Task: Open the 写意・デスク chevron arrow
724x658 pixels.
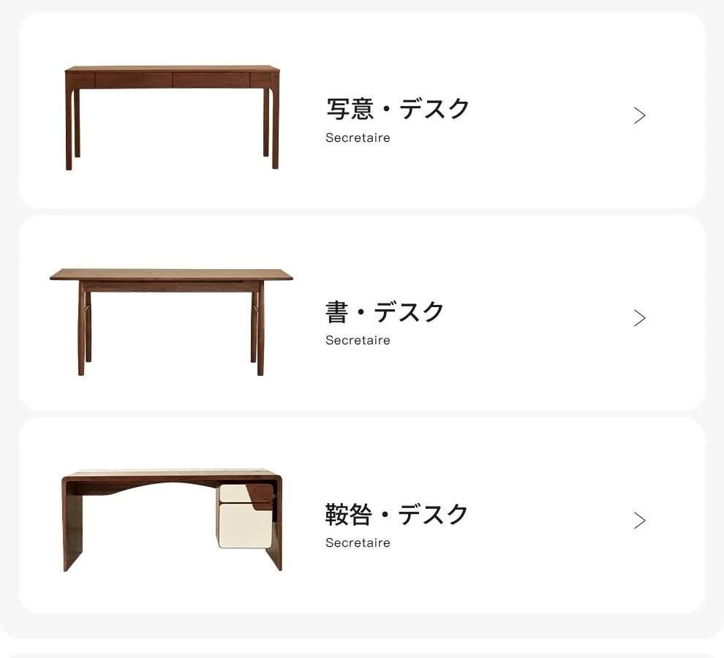Action: [639, 116]
